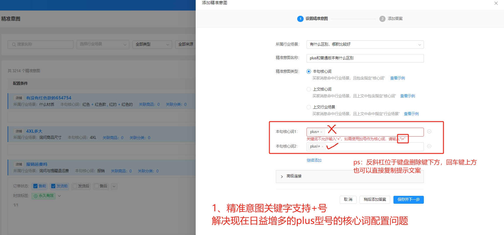The width and height of the screenshot is (504, 235).
Task: Select the 上文行业场景 radio option
Action: (309, 107)
